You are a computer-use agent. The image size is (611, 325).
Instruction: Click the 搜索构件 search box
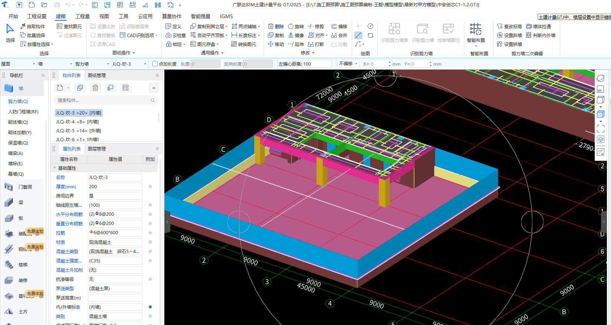click(x=106, y=100)
